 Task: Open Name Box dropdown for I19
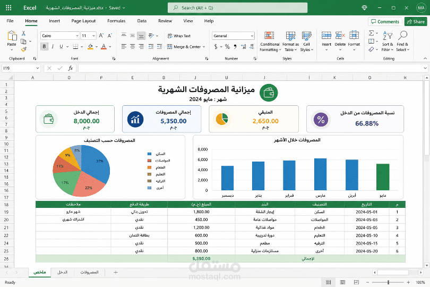38,68
